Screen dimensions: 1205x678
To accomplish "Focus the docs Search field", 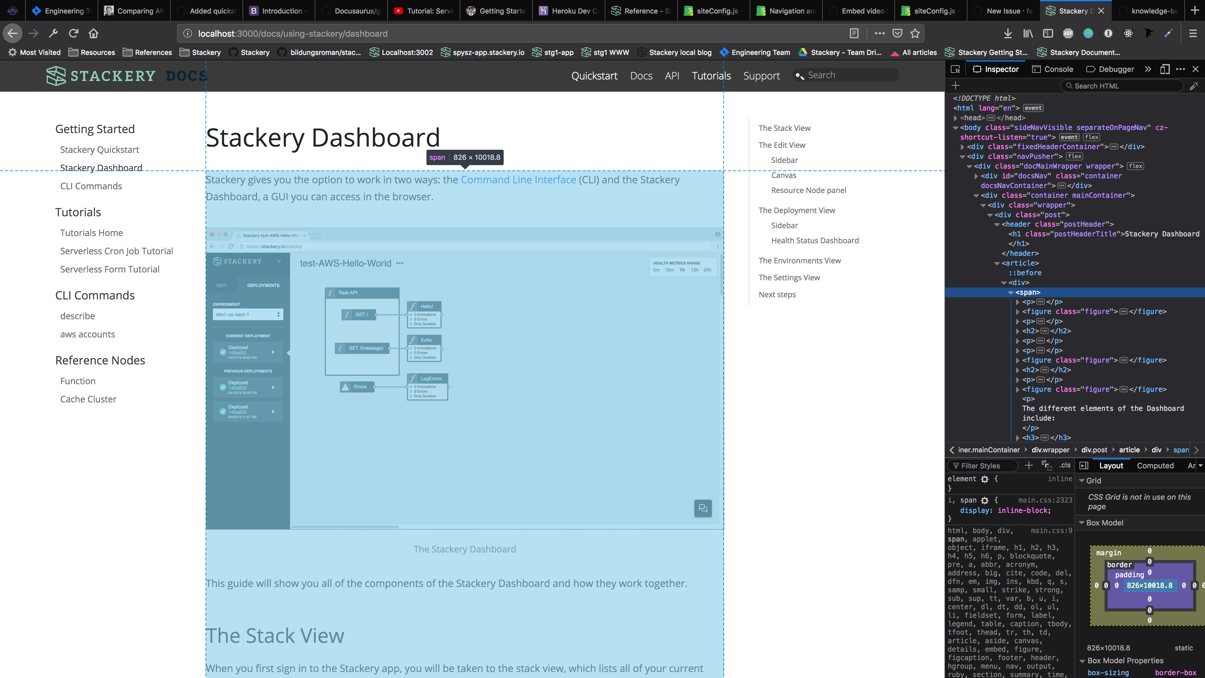I will click(x=846, y=75).
